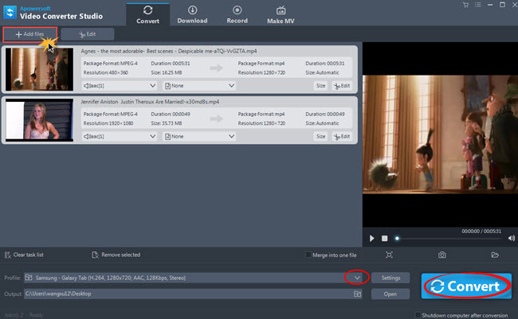The image size is (518, 319).
Task: Click the Edit button in Jennifer Aniston video row
Action: pyautogui.click(x=342, y=137)
